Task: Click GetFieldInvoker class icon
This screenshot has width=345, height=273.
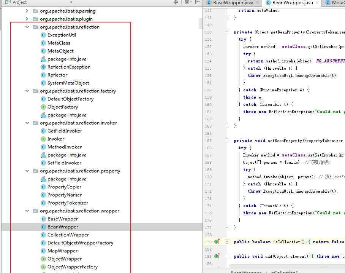Action: point(43,131)
